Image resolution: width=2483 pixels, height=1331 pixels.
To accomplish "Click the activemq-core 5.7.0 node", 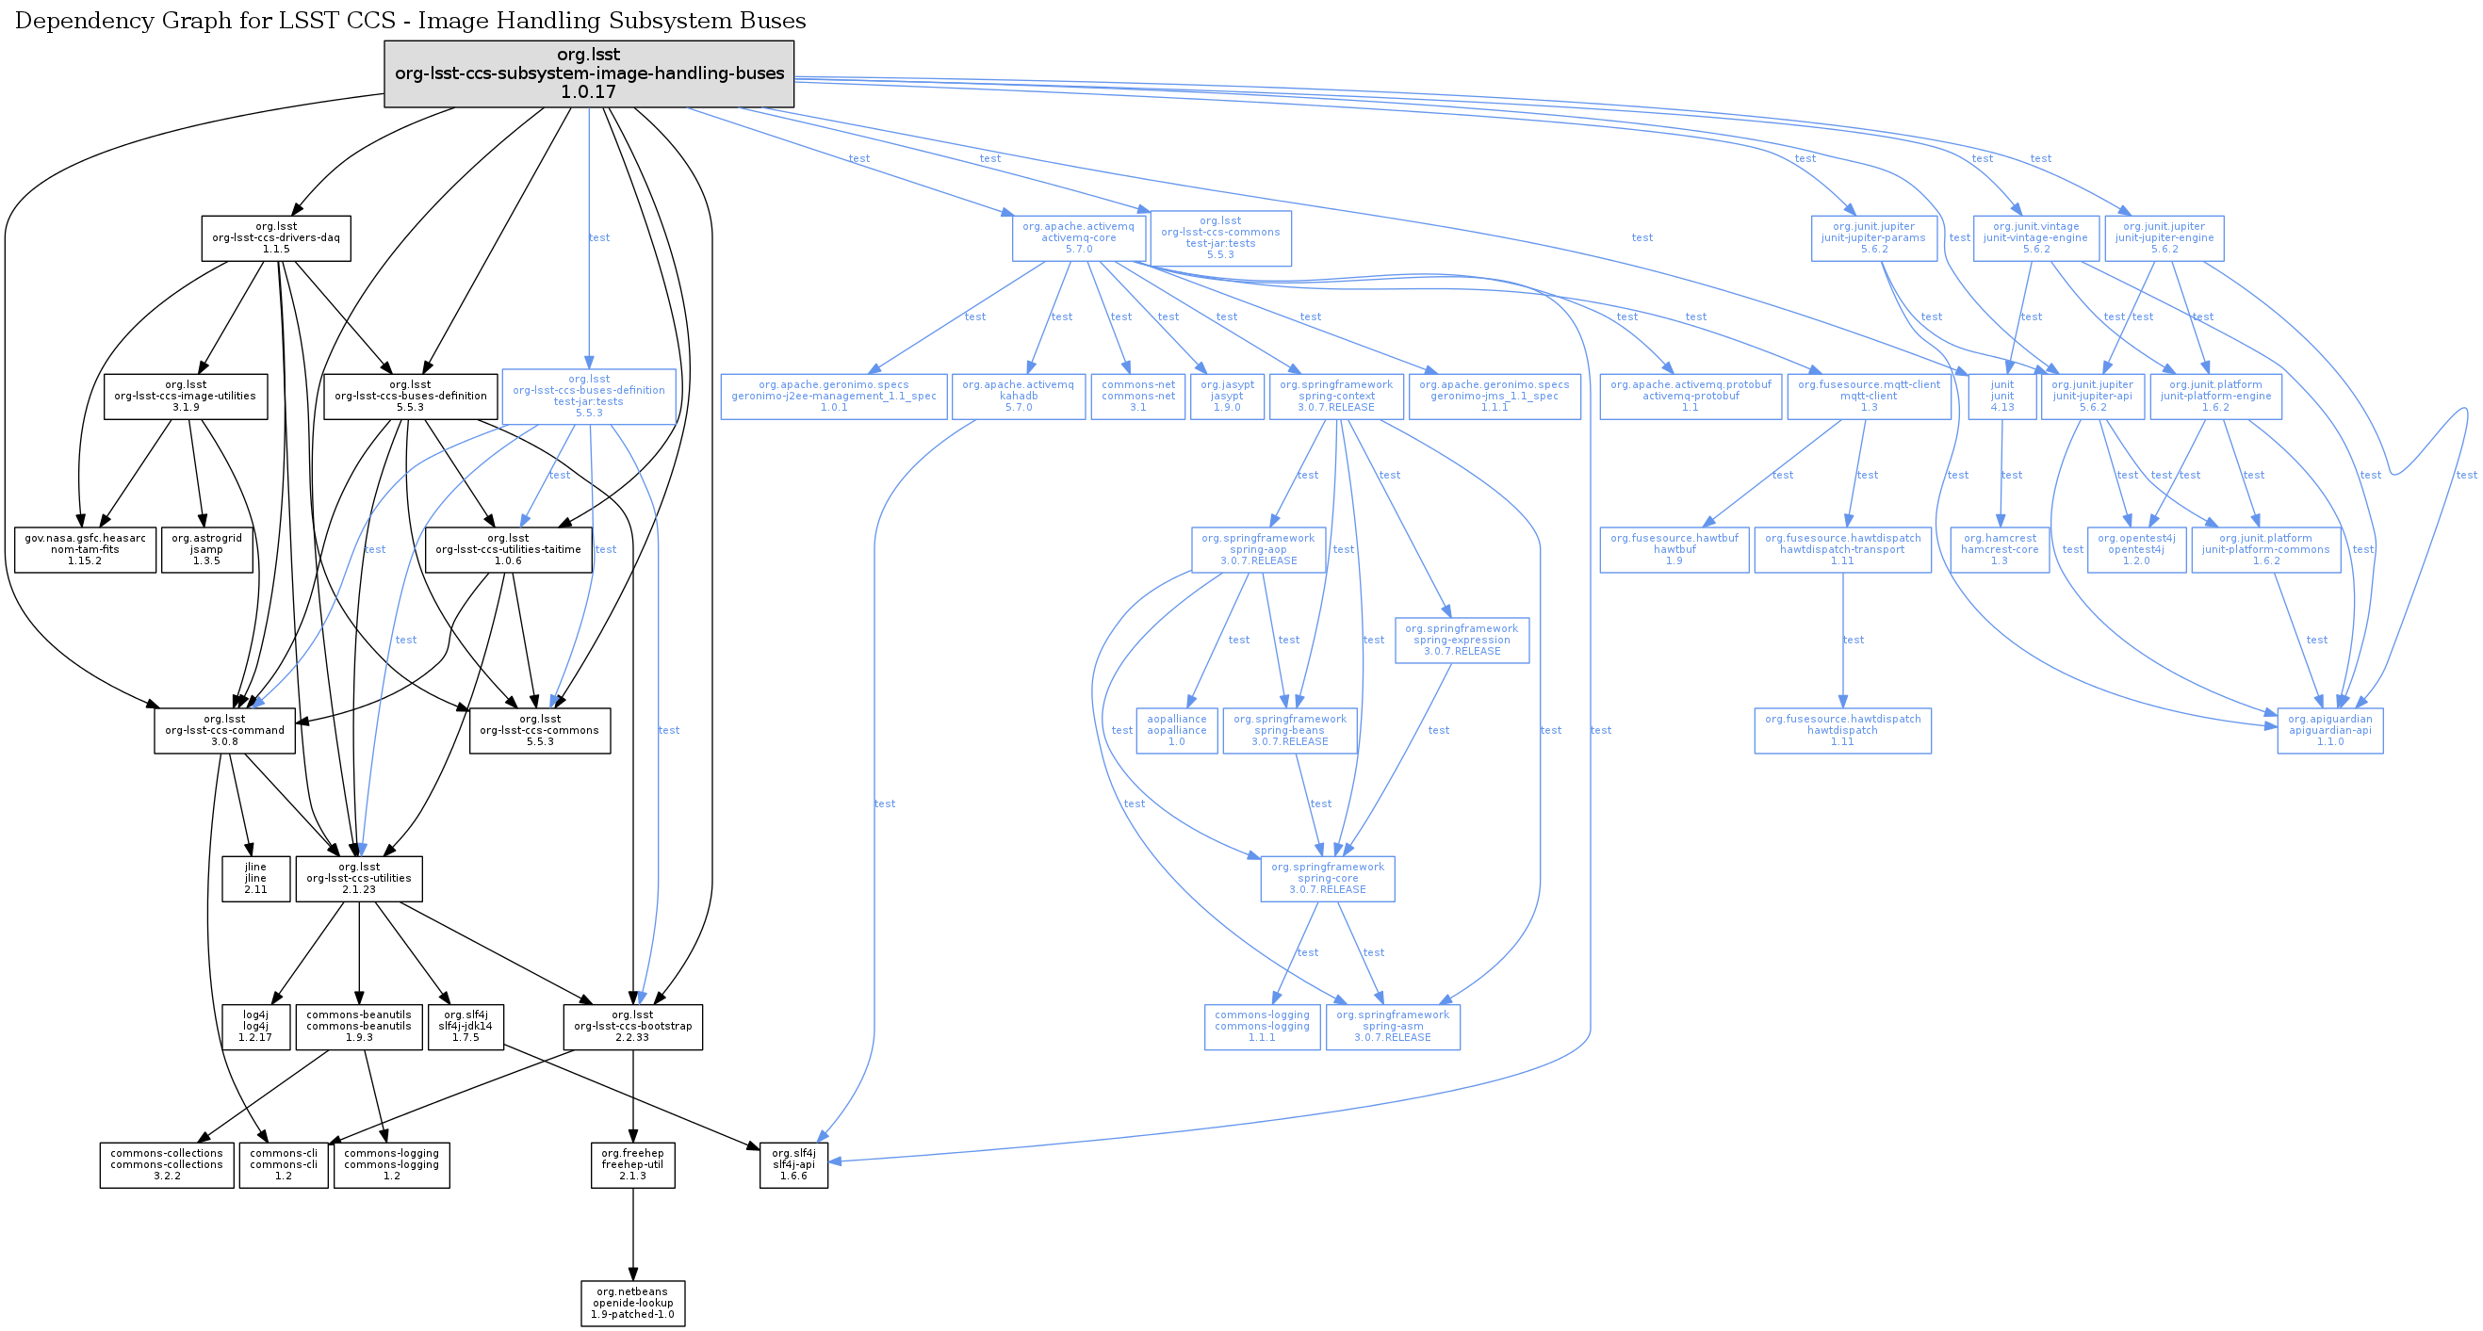I will click(1079, 237).
